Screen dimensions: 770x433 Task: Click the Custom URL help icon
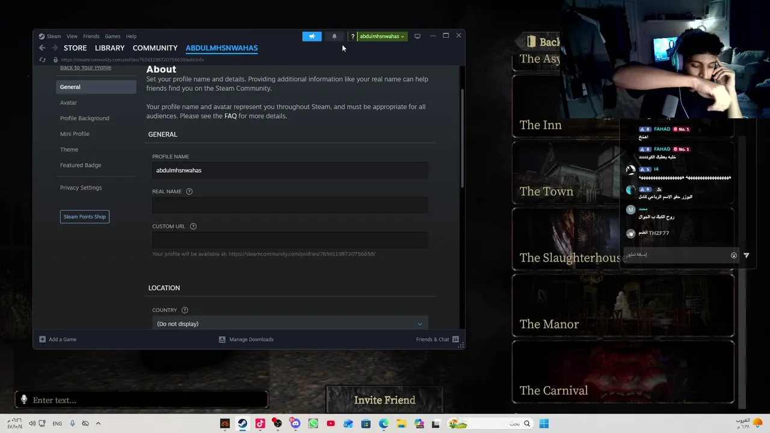point(193,226)
